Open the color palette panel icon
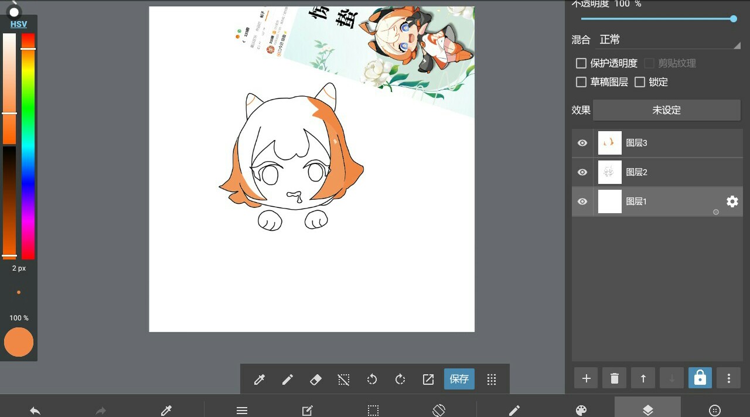The height and width of the screenshot is (417, 750). pyautogui.click(x=581, y=411)
